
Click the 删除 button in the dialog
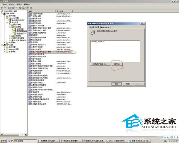(x=117, y=64)
